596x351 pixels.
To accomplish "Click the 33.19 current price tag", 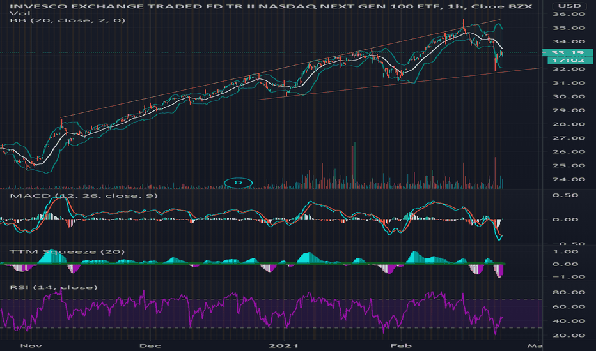I will tap(568, 53).
